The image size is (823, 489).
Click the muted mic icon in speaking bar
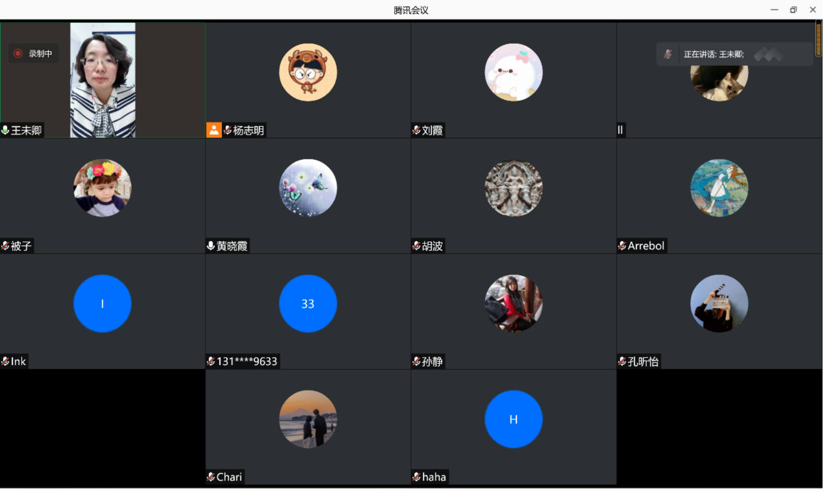(x=668, y=54)
